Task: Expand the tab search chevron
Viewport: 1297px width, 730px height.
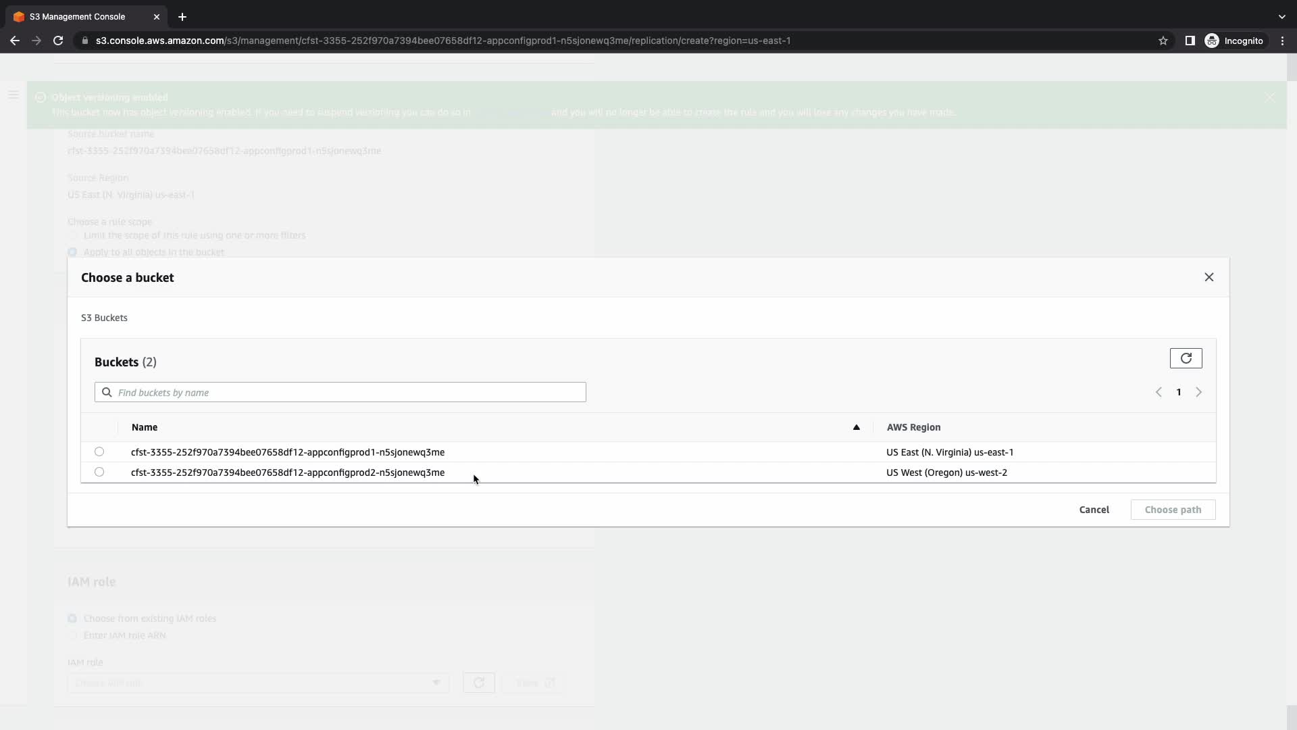Action: pyautogui.click(x=1281, y=16)
